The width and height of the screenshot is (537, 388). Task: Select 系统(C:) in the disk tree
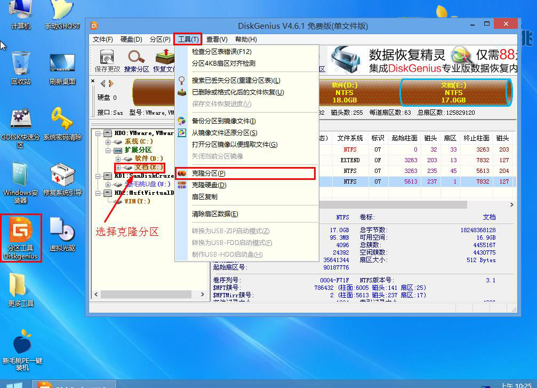coord(139,141)
